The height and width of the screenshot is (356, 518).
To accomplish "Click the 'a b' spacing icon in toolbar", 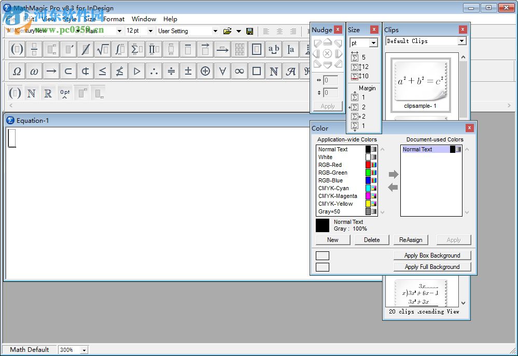I will 273,49.
